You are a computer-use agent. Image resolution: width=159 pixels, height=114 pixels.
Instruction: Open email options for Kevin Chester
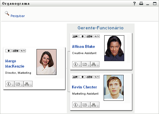click(86, 105)
